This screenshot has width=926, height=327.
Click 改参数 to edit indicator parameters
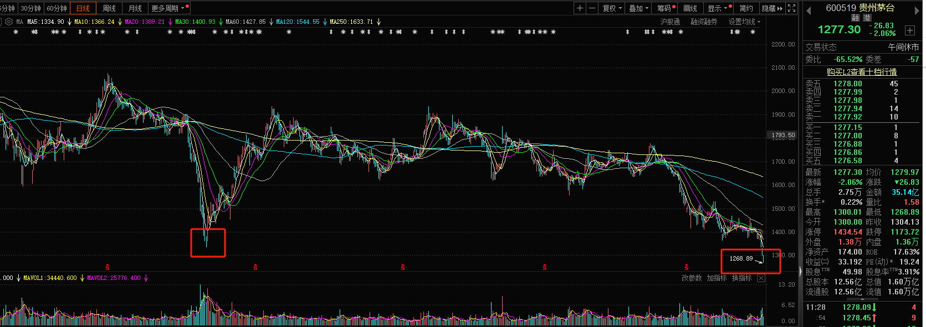pos(692,278)
